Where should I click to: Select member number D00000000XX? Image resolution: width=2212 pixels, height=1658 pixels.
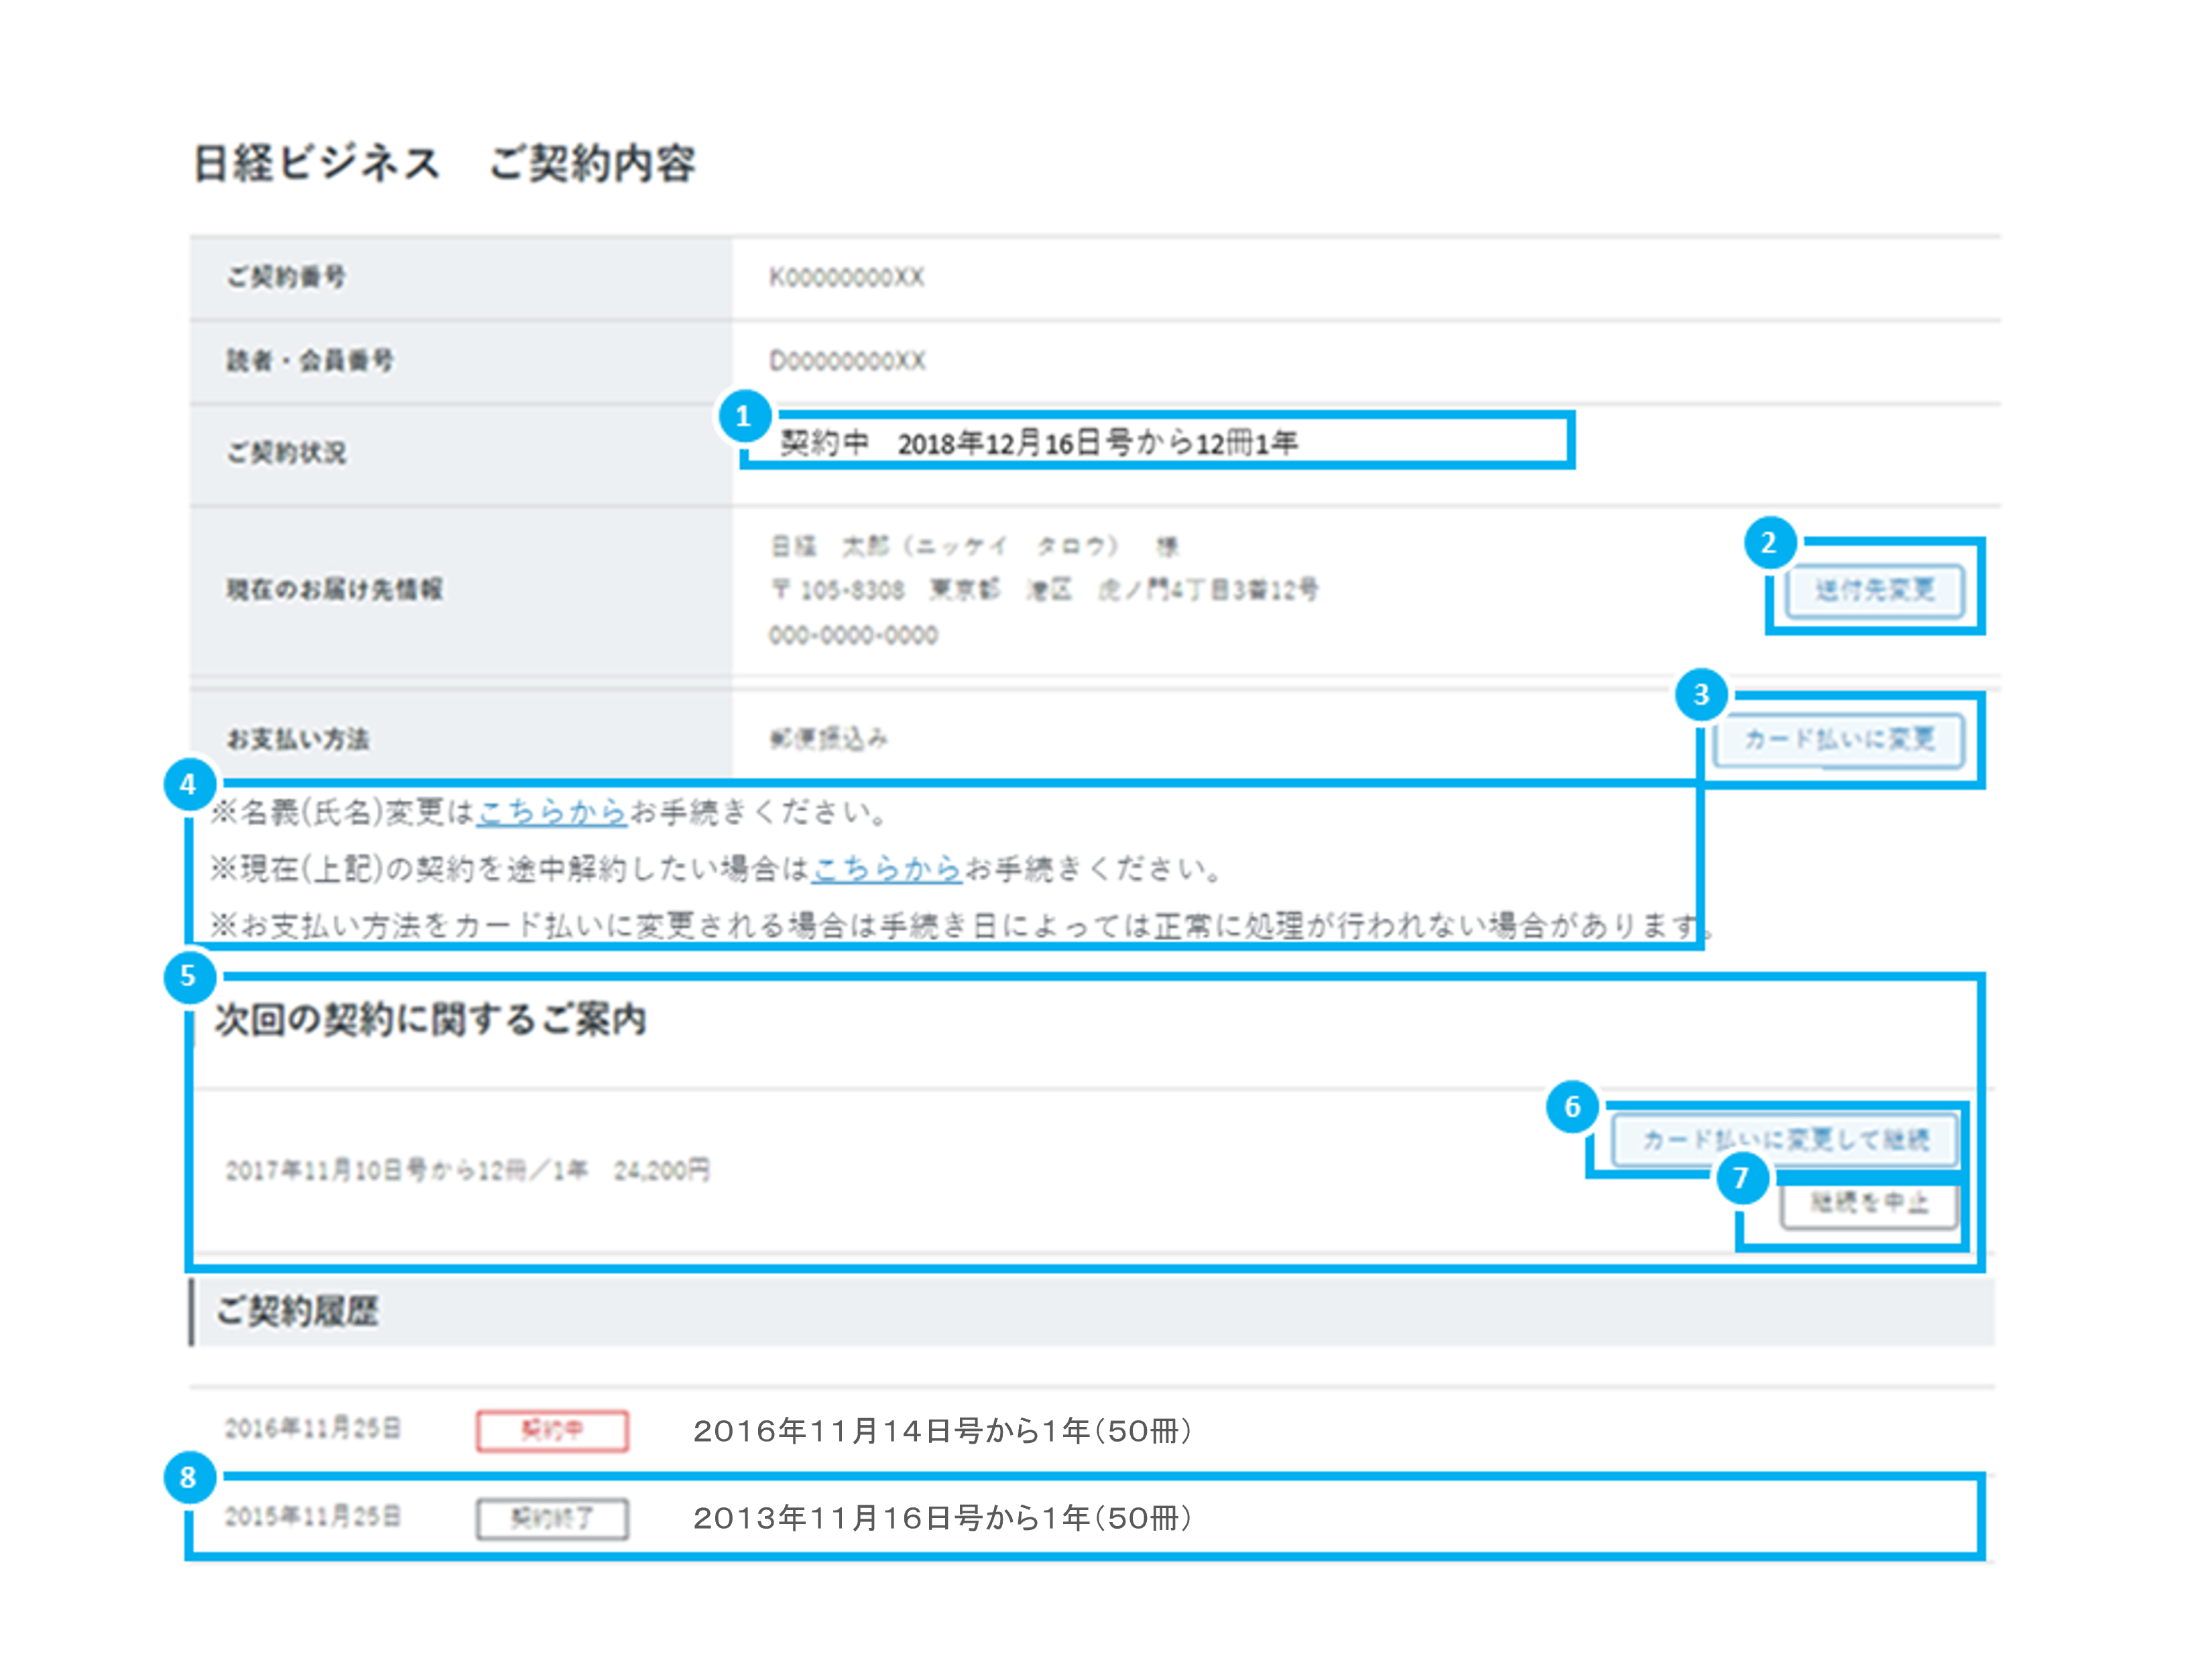tap(847, 361)
